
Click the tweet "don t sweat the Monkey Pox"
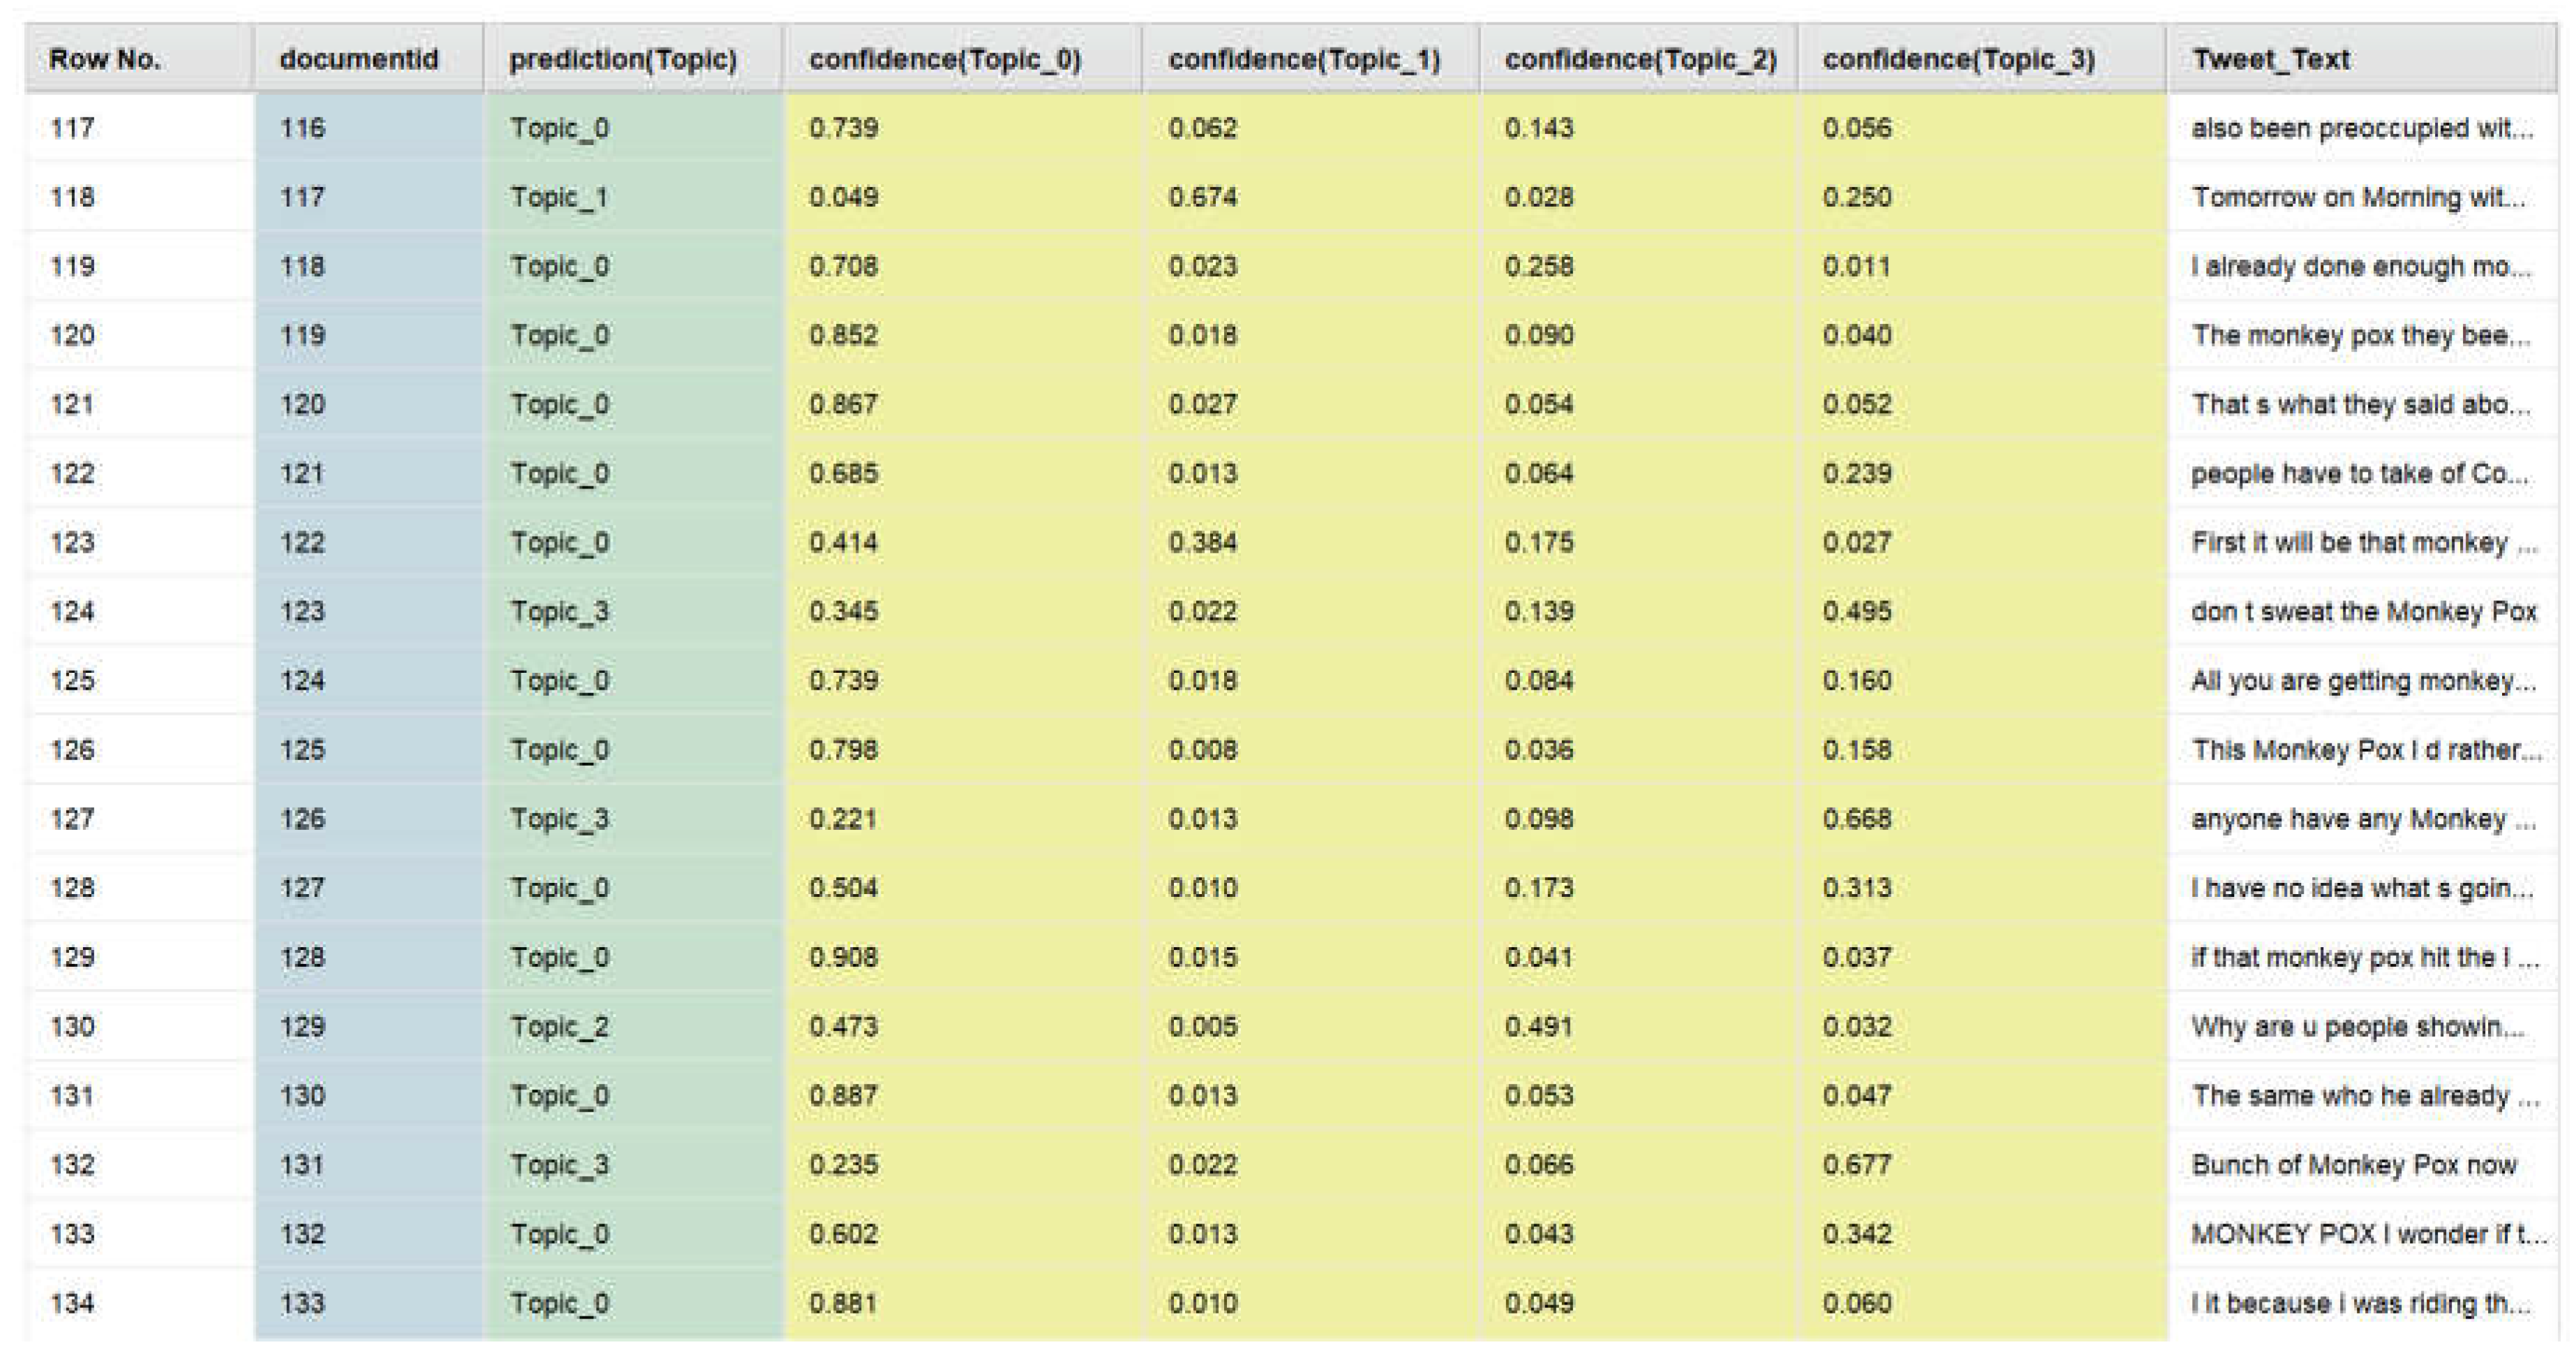[2363, 611]
